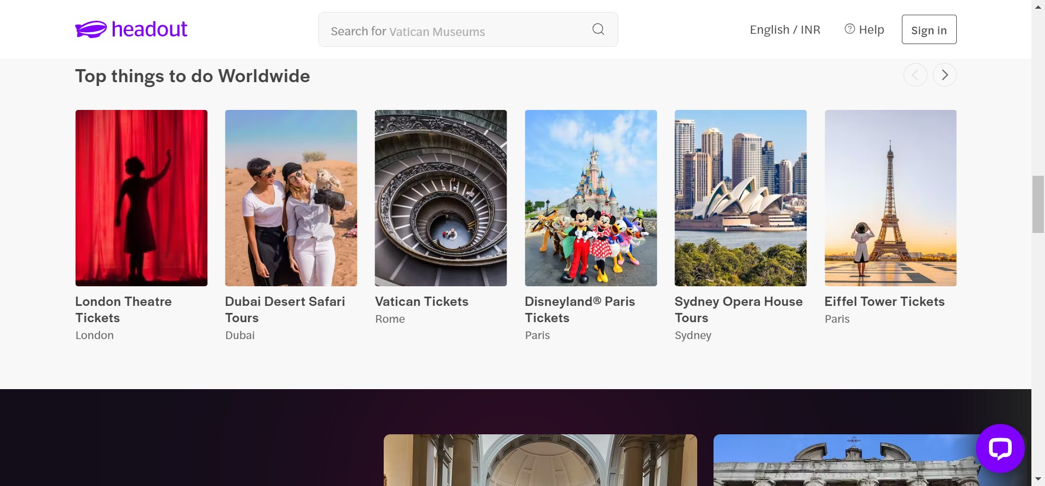This screenshot has width=1045, height=486.
Task: Select Dubai Desert Safari Tours photo
Action: point(291,198)
